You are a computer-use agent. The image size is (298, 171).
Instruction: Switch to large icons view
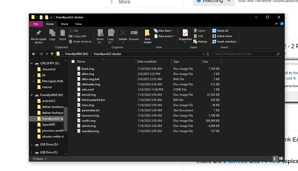tap(281, 159)
